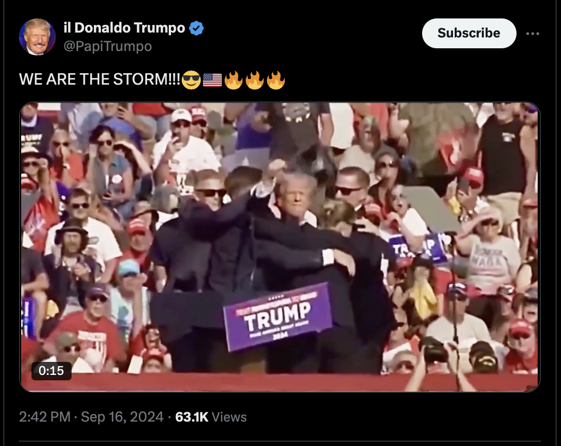Click the middle fire emoji

pyautogui.click(x=254, y=80)
